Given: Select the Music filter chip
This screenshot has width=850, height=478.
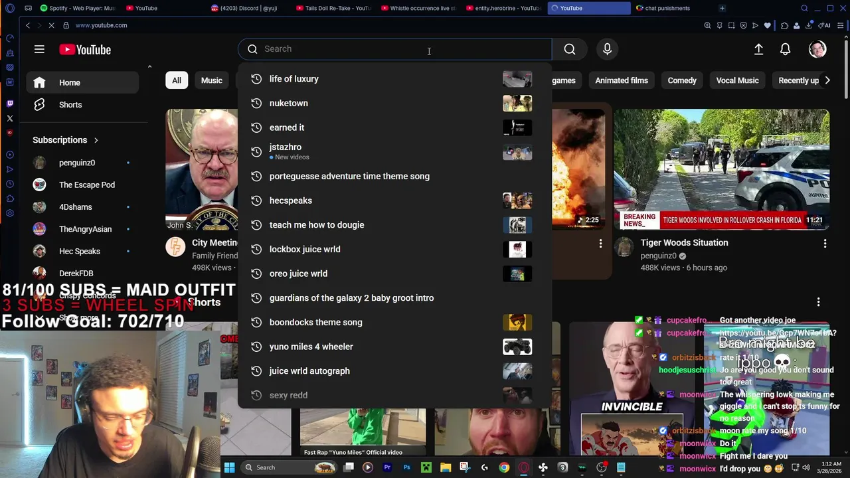Looking at the screenshot, I should click(x=212, y=80).
